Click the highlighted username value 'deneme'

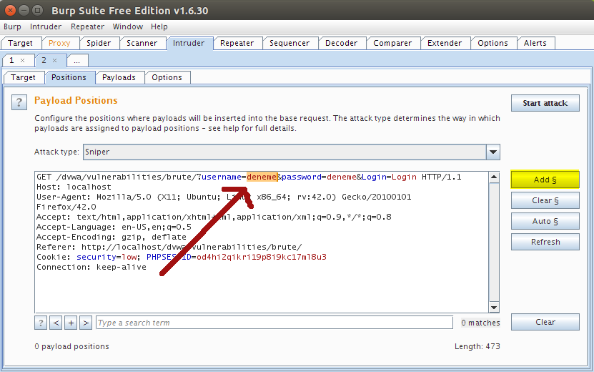coord(262,177)
